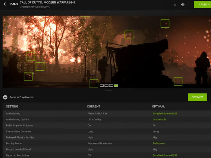
Task: Select the first screenshot carousel indicator
Action: point(102,85)
